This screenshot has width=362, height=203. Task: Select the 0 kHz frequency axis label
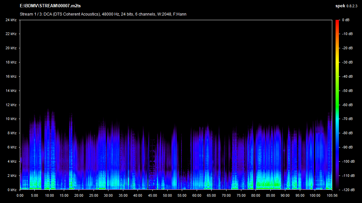tap(12, 190)
